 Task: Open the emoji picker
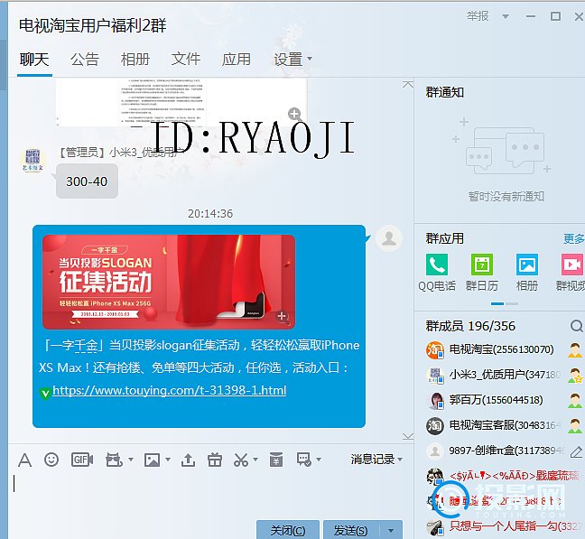tap(51, 460)
